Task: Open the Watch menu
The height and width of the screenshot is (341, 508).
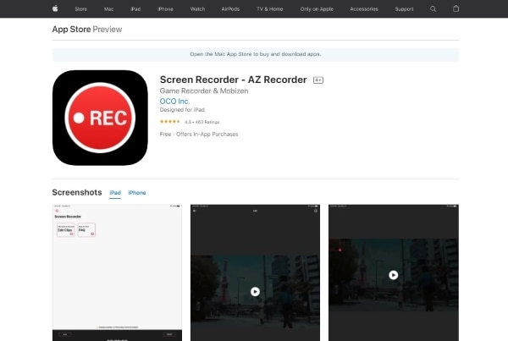Action: tap(197, 9)
